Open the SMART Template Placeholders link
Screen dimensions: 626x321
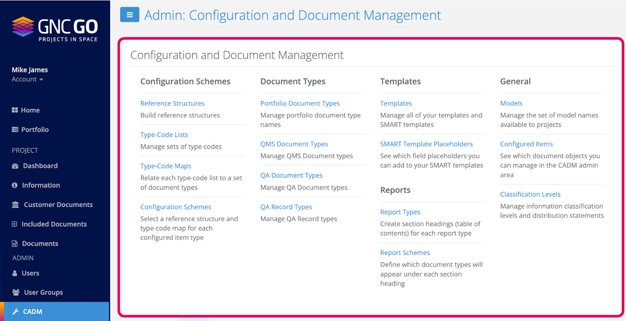(x=426, y=144)
